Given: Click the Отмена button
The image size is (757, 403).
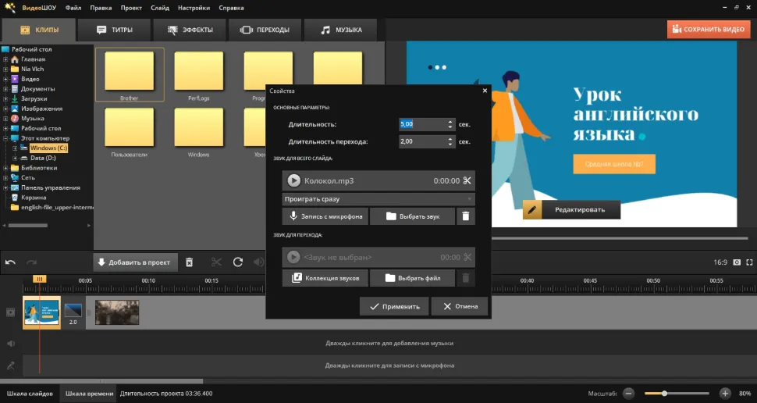Looking at the screenshot, I should tap(460, 306).
